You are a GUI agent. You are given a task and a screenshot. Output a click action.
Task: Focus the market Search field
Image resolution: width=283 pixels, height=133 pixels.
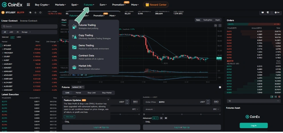pos(29,26)
